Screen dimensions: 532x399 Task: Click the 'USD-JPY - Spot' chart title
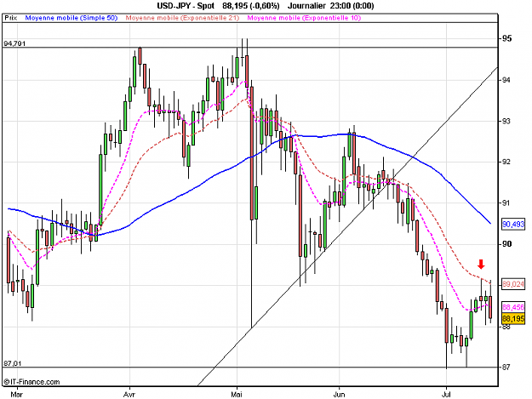186,6
